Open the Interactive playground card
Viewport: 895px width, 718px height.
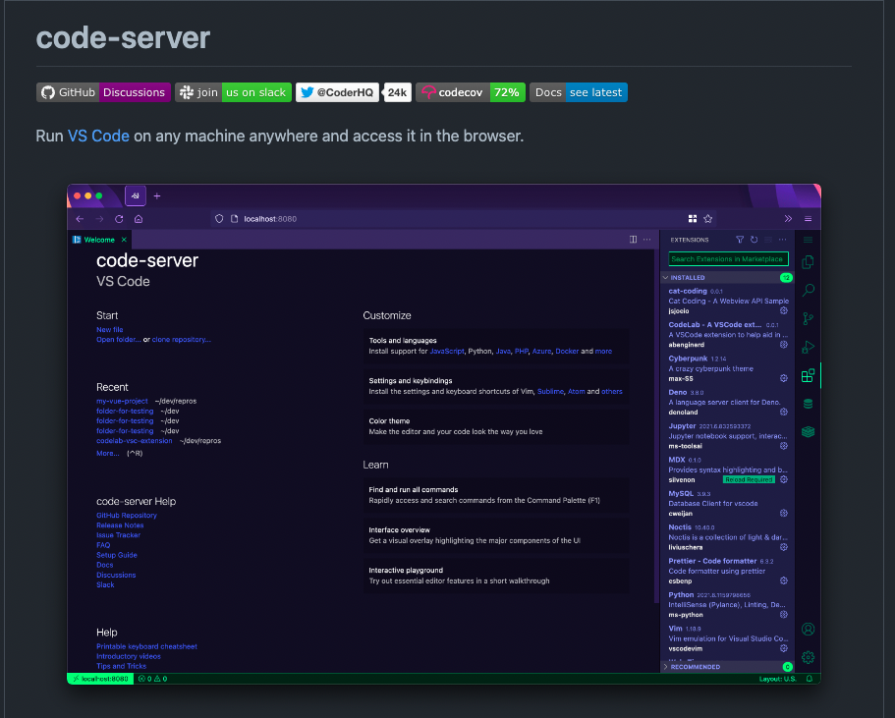(x=496, y=576)
